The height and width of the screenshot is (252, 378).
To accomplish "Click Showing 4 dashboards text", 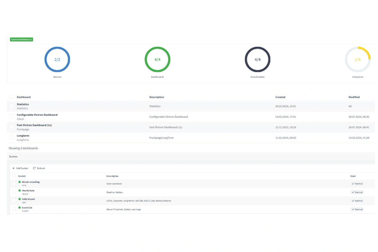I will coord(23,148).
